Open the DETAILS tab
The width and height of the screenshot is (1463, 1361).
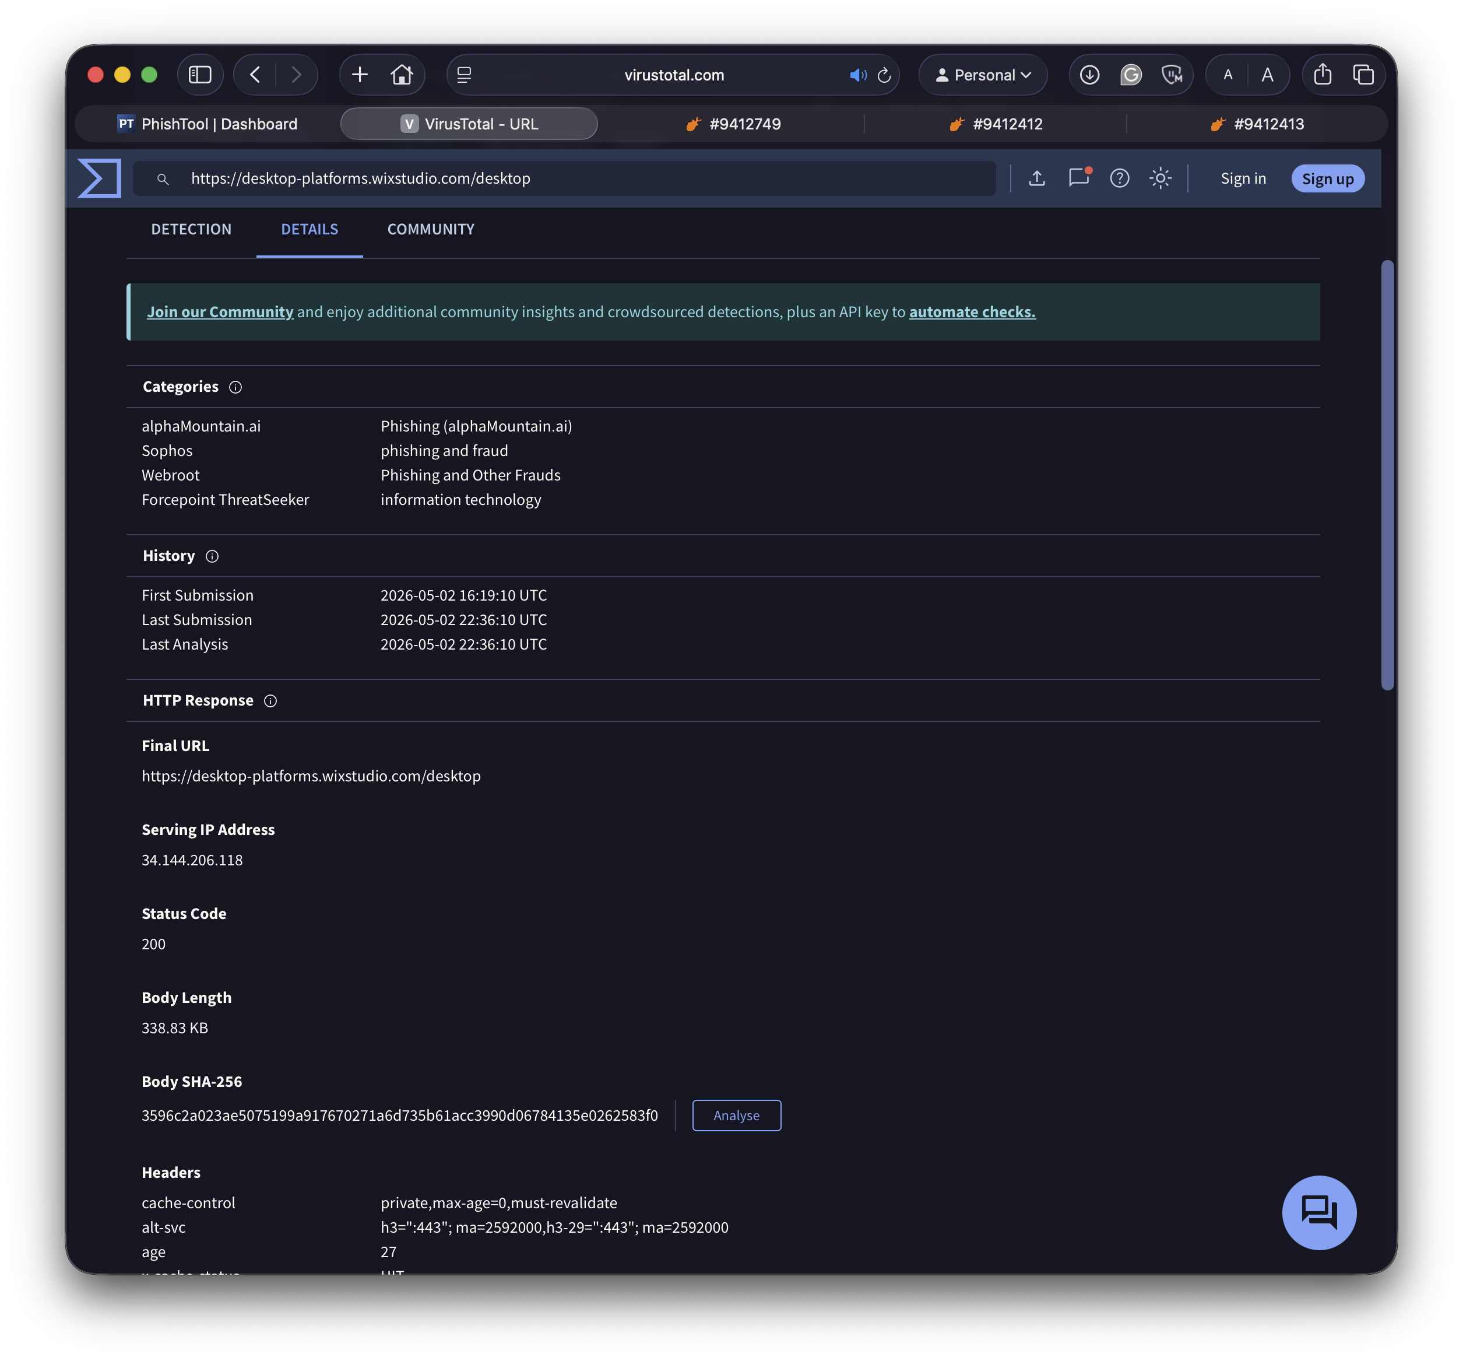(x=310, y=229)
